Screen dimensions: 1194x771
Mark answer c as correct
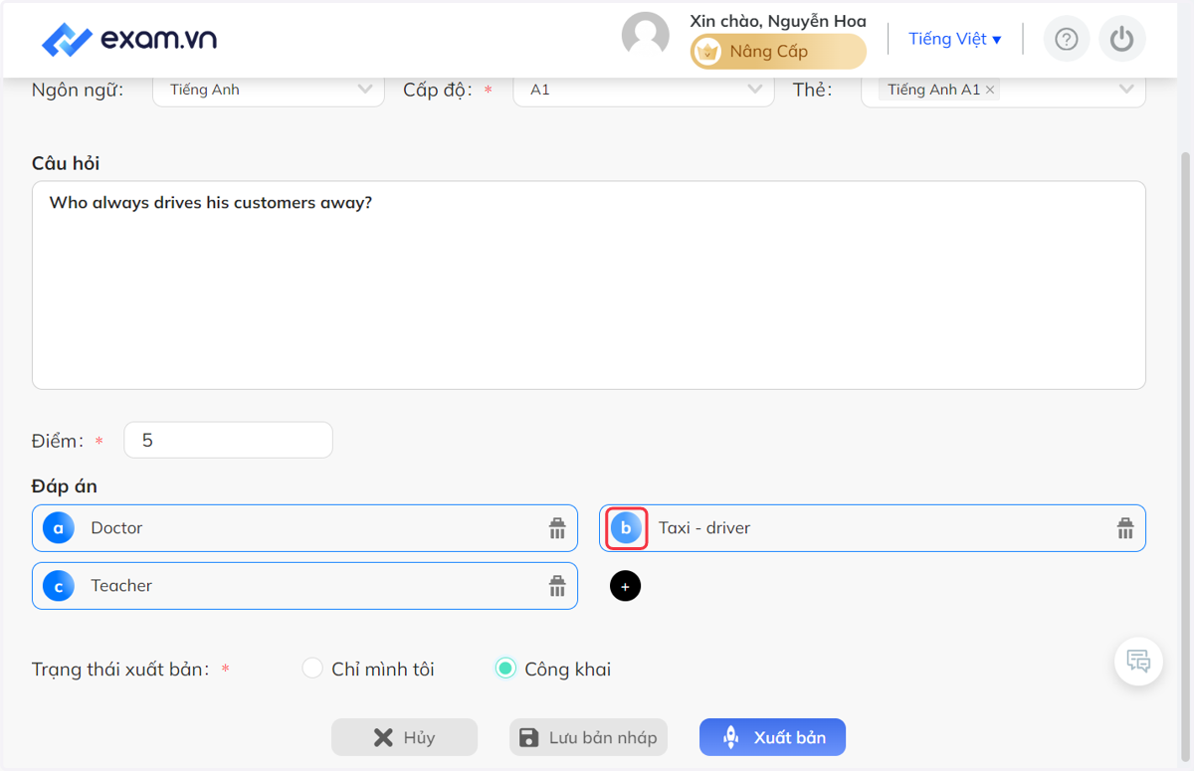[x=59, y=587]
